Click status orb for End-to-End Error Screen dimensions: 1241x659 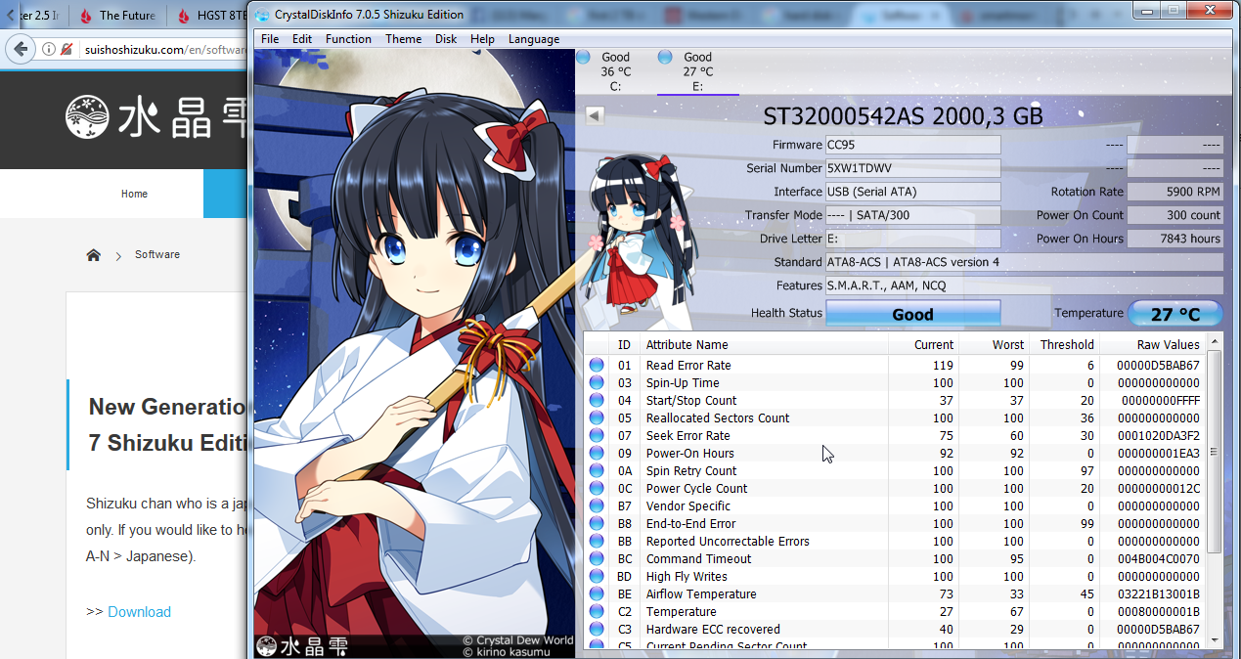(x=597, y=524)
